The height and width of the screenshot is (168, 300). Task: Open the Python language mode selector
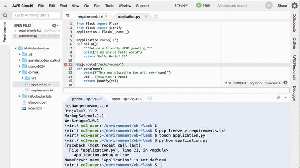256,83
